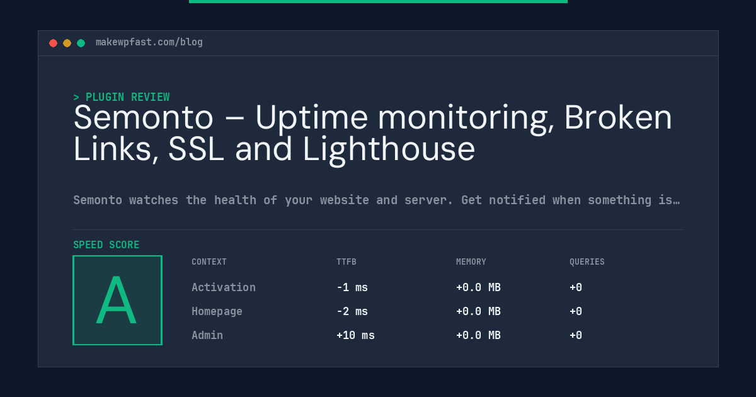The width and height of the screenshot is (756, 397).
Task: Click the 'Semonto watches the health' description
Action: 377,200
